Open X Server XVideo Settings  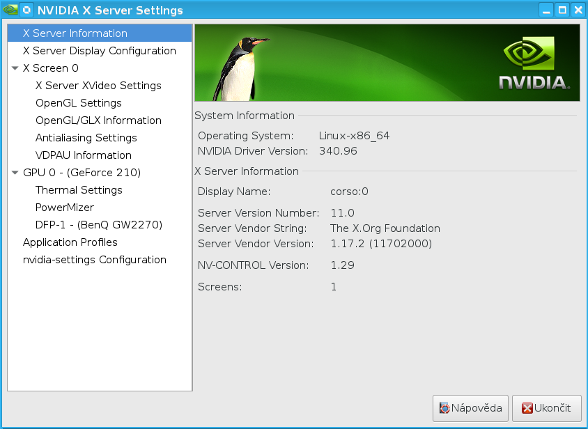coord(98,86)
